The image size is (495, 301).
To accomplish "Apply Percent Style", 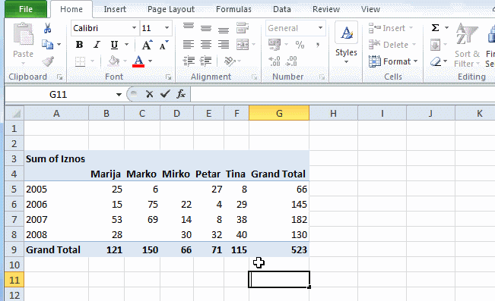I will click(x=300, y=45).
